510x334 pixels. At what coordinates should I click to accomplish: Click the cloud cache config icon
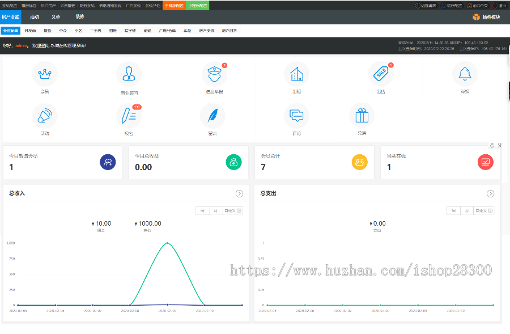[443, 6]
